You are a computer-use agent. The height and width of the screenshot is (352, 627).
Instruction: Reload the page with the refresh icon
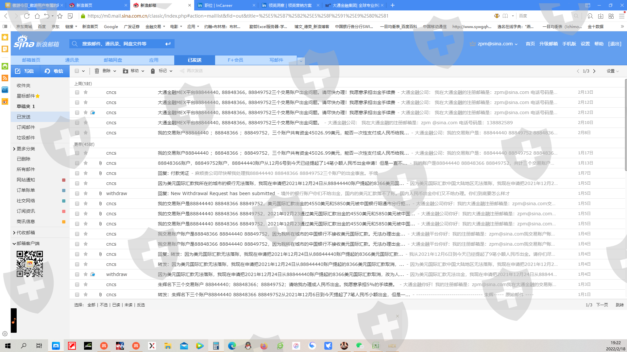pos(27,16)
